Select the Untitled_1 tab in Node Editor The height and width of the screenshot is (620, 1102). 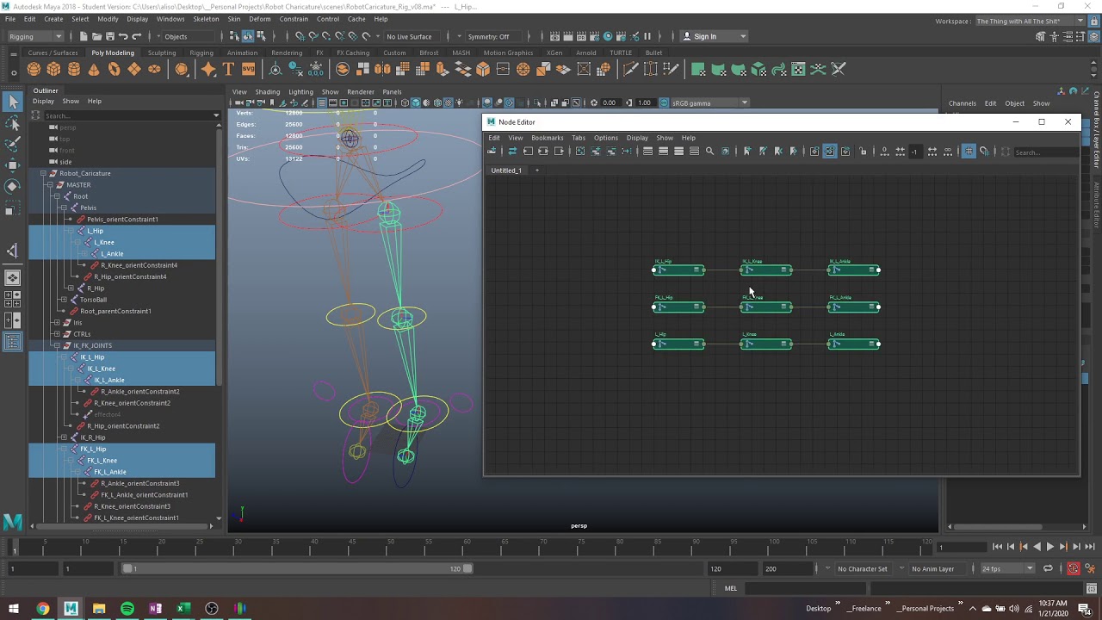point(506,170)
